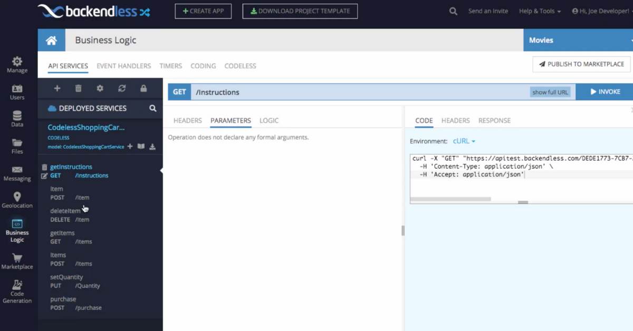The width and height of the screenshot is (633, 331).
Task: Open the LOGIC tab
Action: [269, 121]
